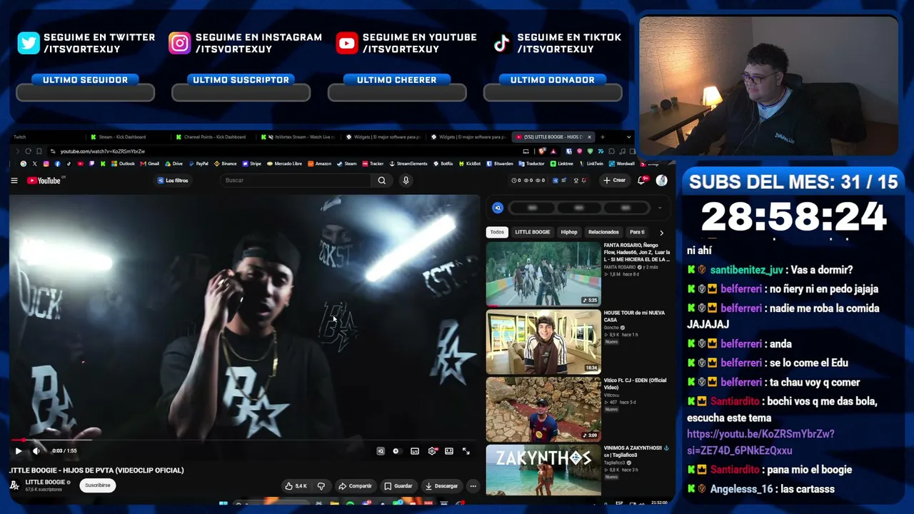Seek along the video progress bar
Image resolution: width=914 pixels, height=514 pixels.
pos(245,440)
